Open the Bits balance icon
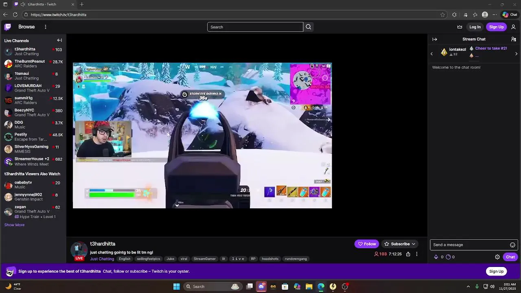The width and height of the screenshot is (521, 293). pos(436,257)
